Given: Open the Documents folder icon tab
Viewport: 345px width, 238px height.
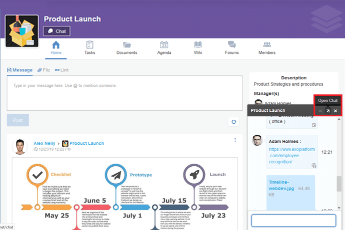Looking at the screenshot, I should [x=126, y=48].
